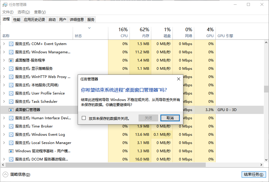The height and width of the screenshot is (182, 269).
Task: Expand the 桌面整理-服务程序 entry
Action: tap(4, 60)
